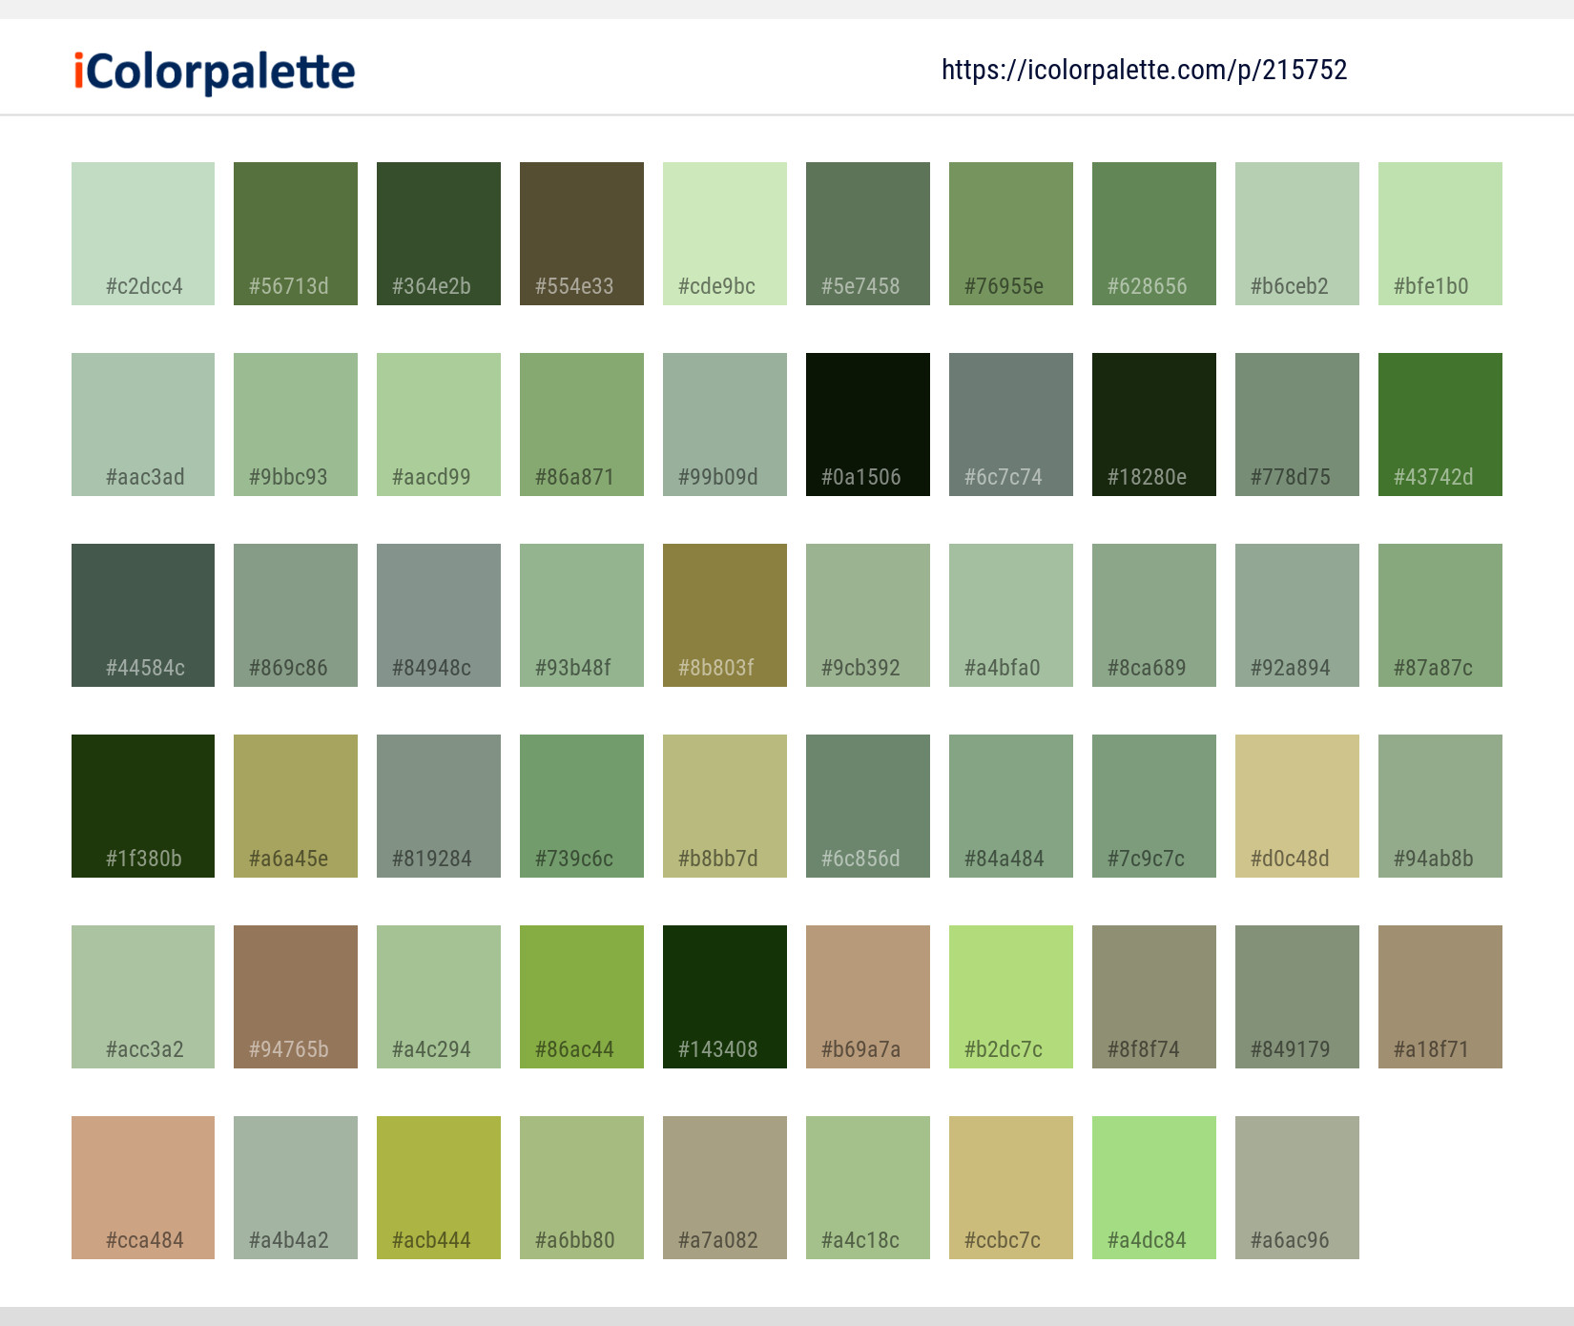Viewport: 1574px width, 1326px height.
Task: Pick the bright #b2dc7c swatch
Action: (x=1011, y=997)
